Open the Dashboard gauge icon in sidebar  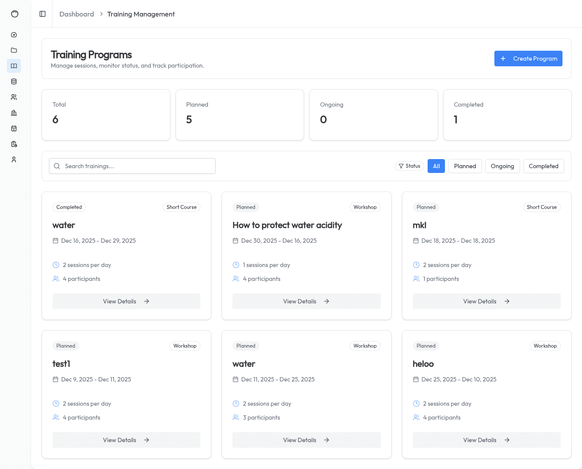pos(14,35)
